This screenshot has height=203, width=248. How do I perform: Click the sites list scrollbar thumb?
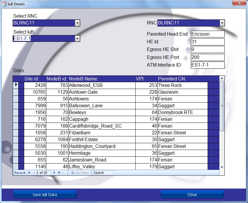[x=222, y=105]
